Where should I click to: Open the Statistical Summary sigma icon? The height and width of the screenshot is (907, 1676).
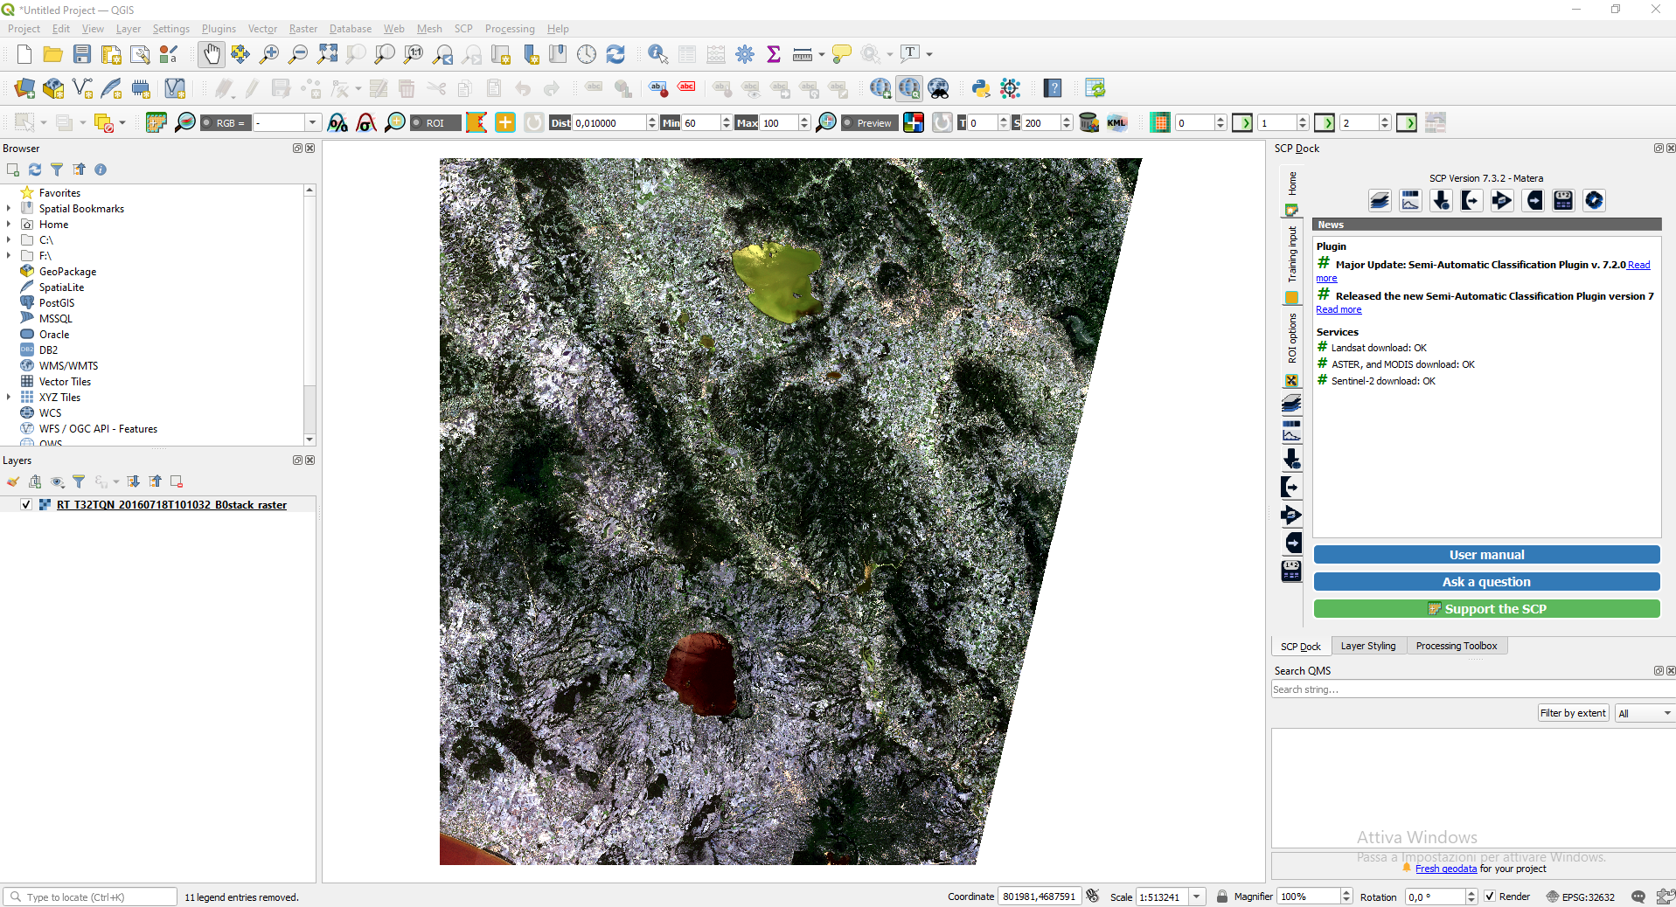(x=774, y=54)
